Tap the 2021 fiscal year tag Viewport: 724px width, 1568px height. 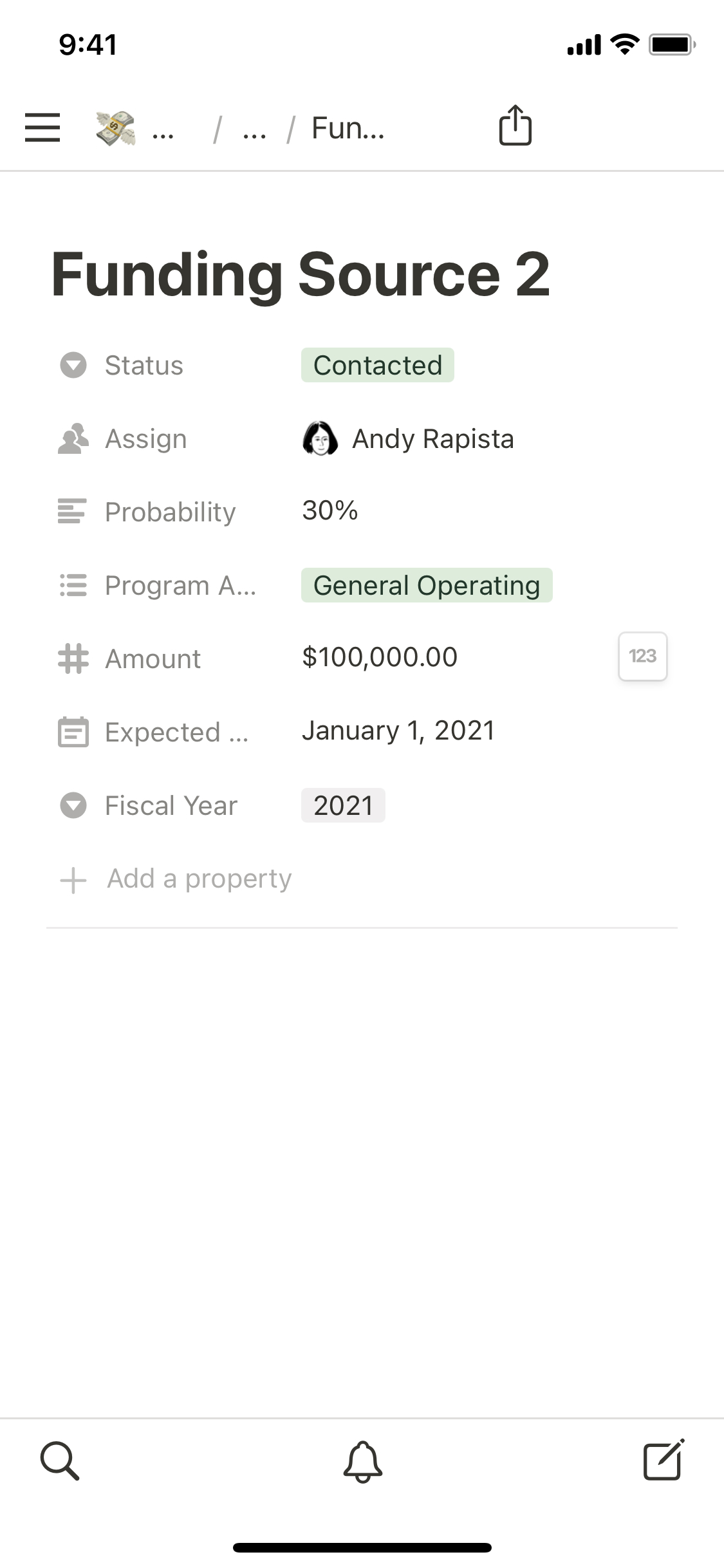[343, 805]
